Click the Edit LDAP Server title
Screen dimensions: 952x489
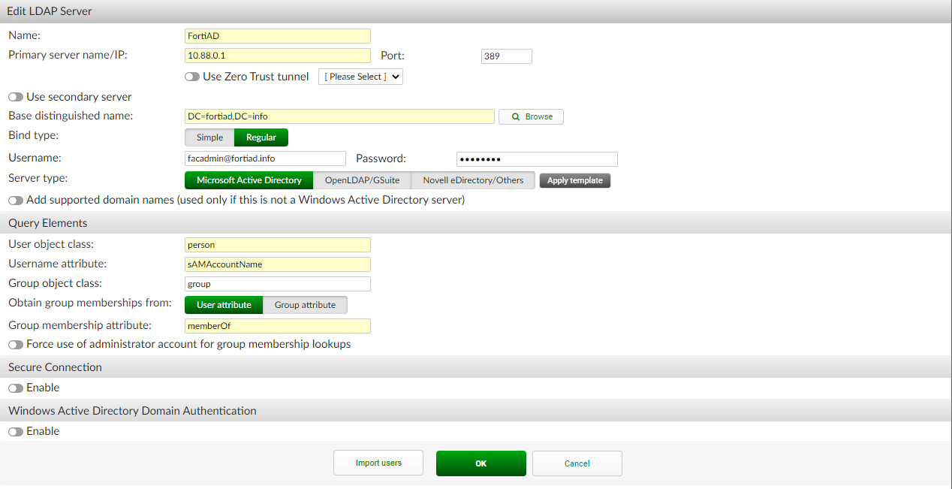pos(50,11)
